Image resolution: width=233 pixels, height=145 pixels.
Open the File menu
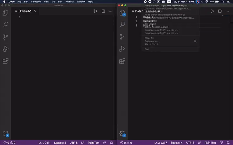(x=19, y=2)
